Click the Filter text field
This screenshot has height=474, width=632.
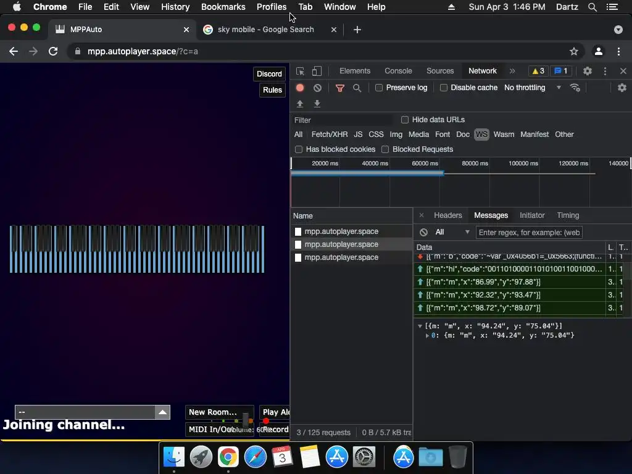pos(343,120)
